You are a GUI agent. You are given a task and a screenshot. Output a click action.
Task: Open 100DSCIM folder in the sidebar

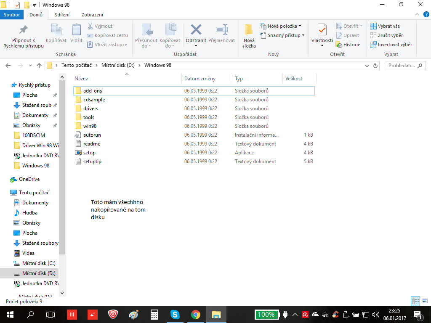29,135
